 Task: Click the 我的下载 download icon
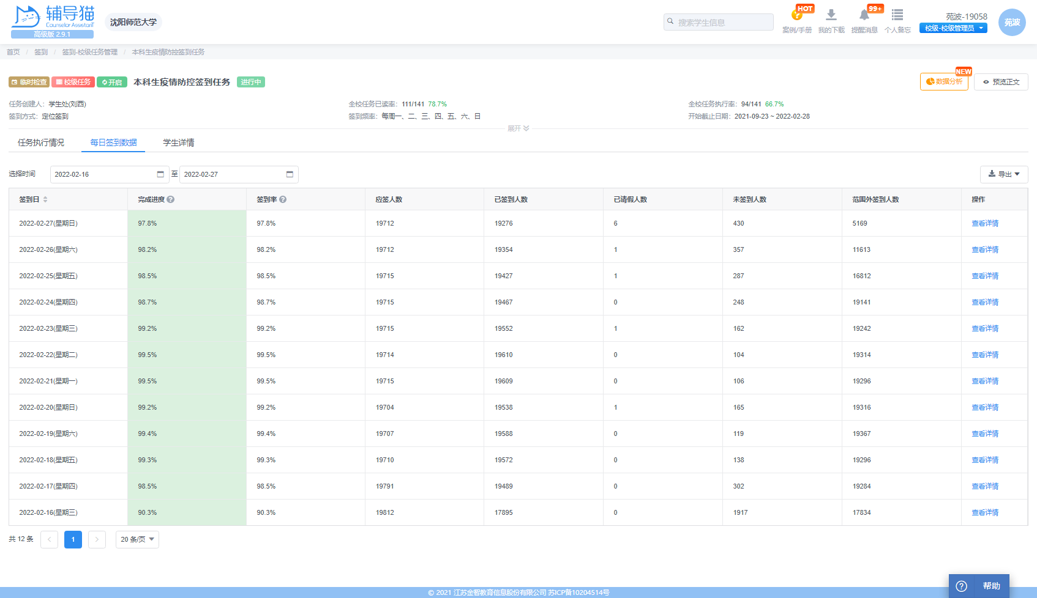point(831,15)
